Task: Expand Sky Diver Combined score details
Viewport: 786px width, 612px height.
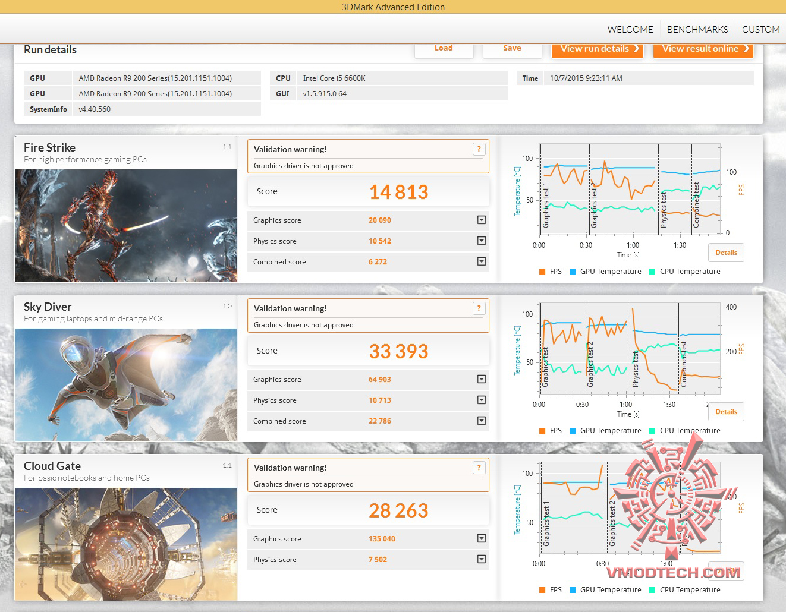Action: [x=482, y=421]
